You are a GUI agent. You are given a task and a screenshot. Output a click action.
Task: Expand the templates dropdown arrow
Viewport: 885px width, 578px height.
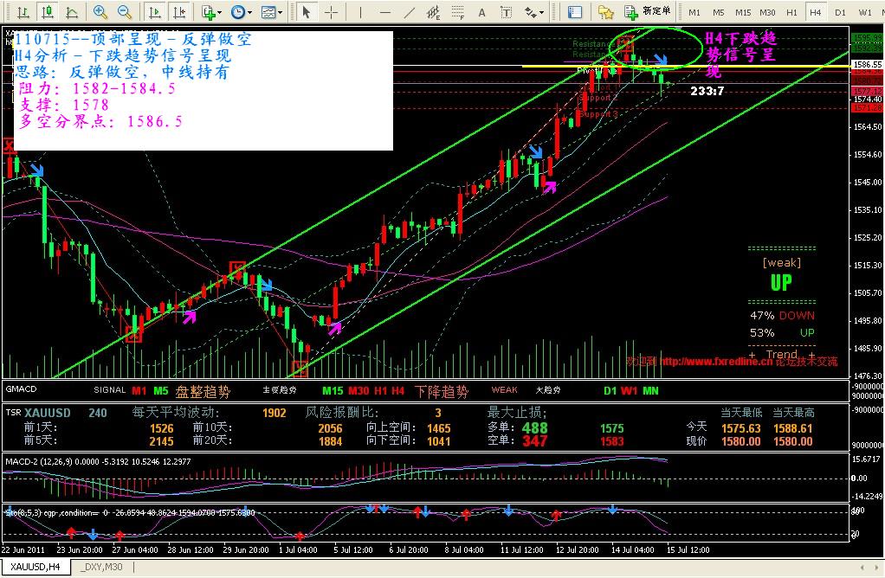[280, 12]
